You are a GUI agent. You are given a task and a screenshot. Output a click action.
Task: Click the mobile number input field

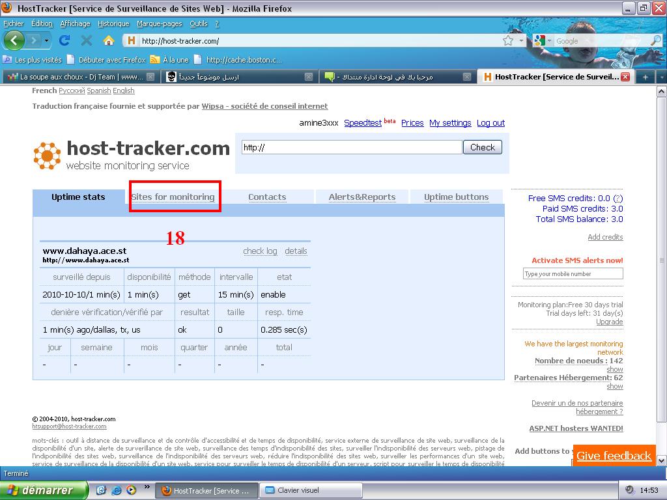click(573, 274)
